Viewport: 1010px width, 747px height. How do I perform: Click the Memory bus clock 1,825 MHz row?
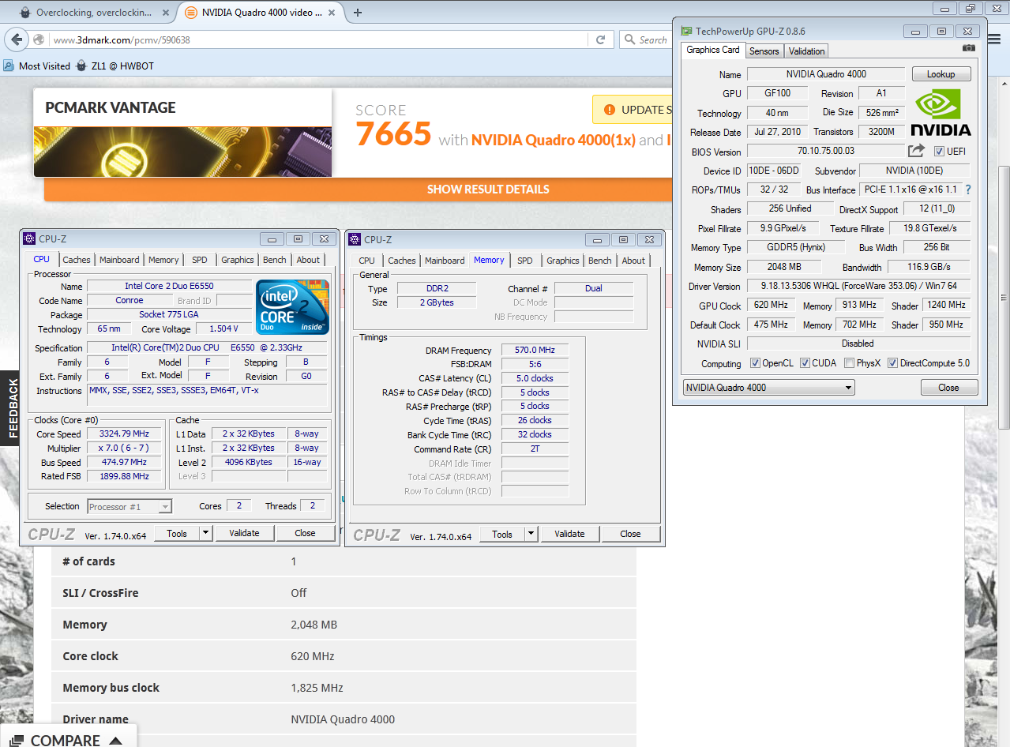[x=344, y=688]
